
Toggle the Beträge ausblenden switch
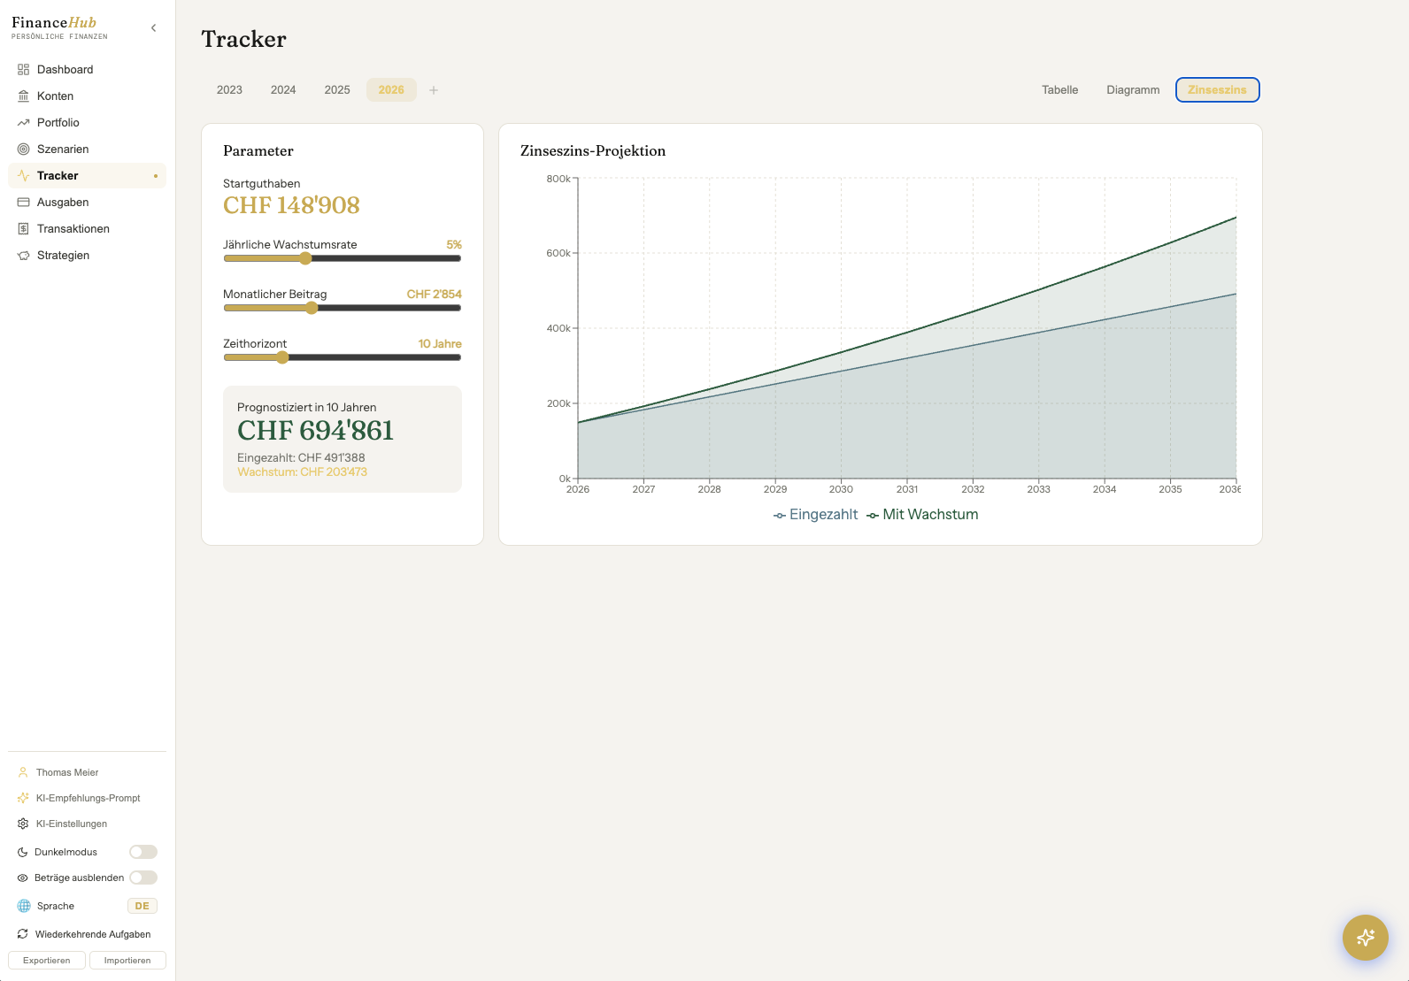click(143, 878)
